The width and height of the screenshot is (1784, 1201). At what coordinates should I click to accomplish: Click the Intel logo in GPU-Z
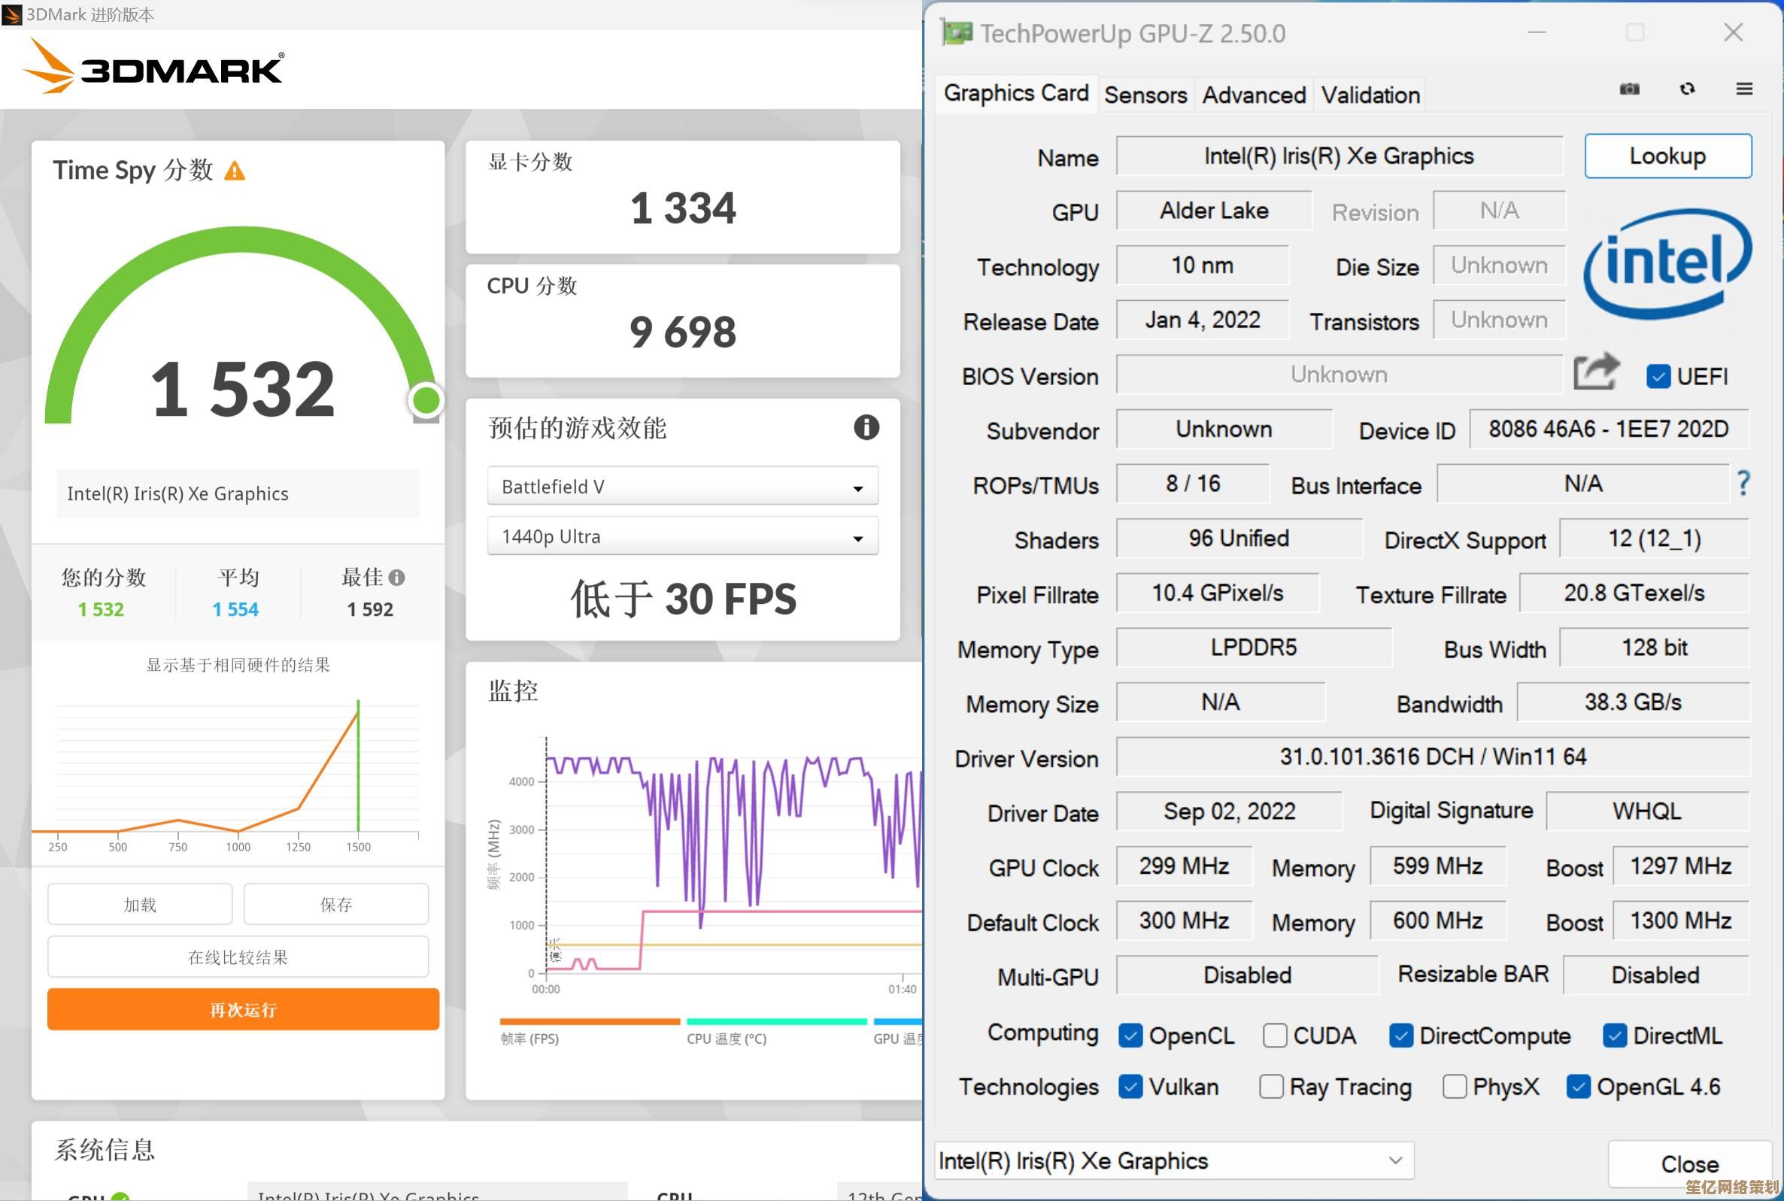[1667, 263]
